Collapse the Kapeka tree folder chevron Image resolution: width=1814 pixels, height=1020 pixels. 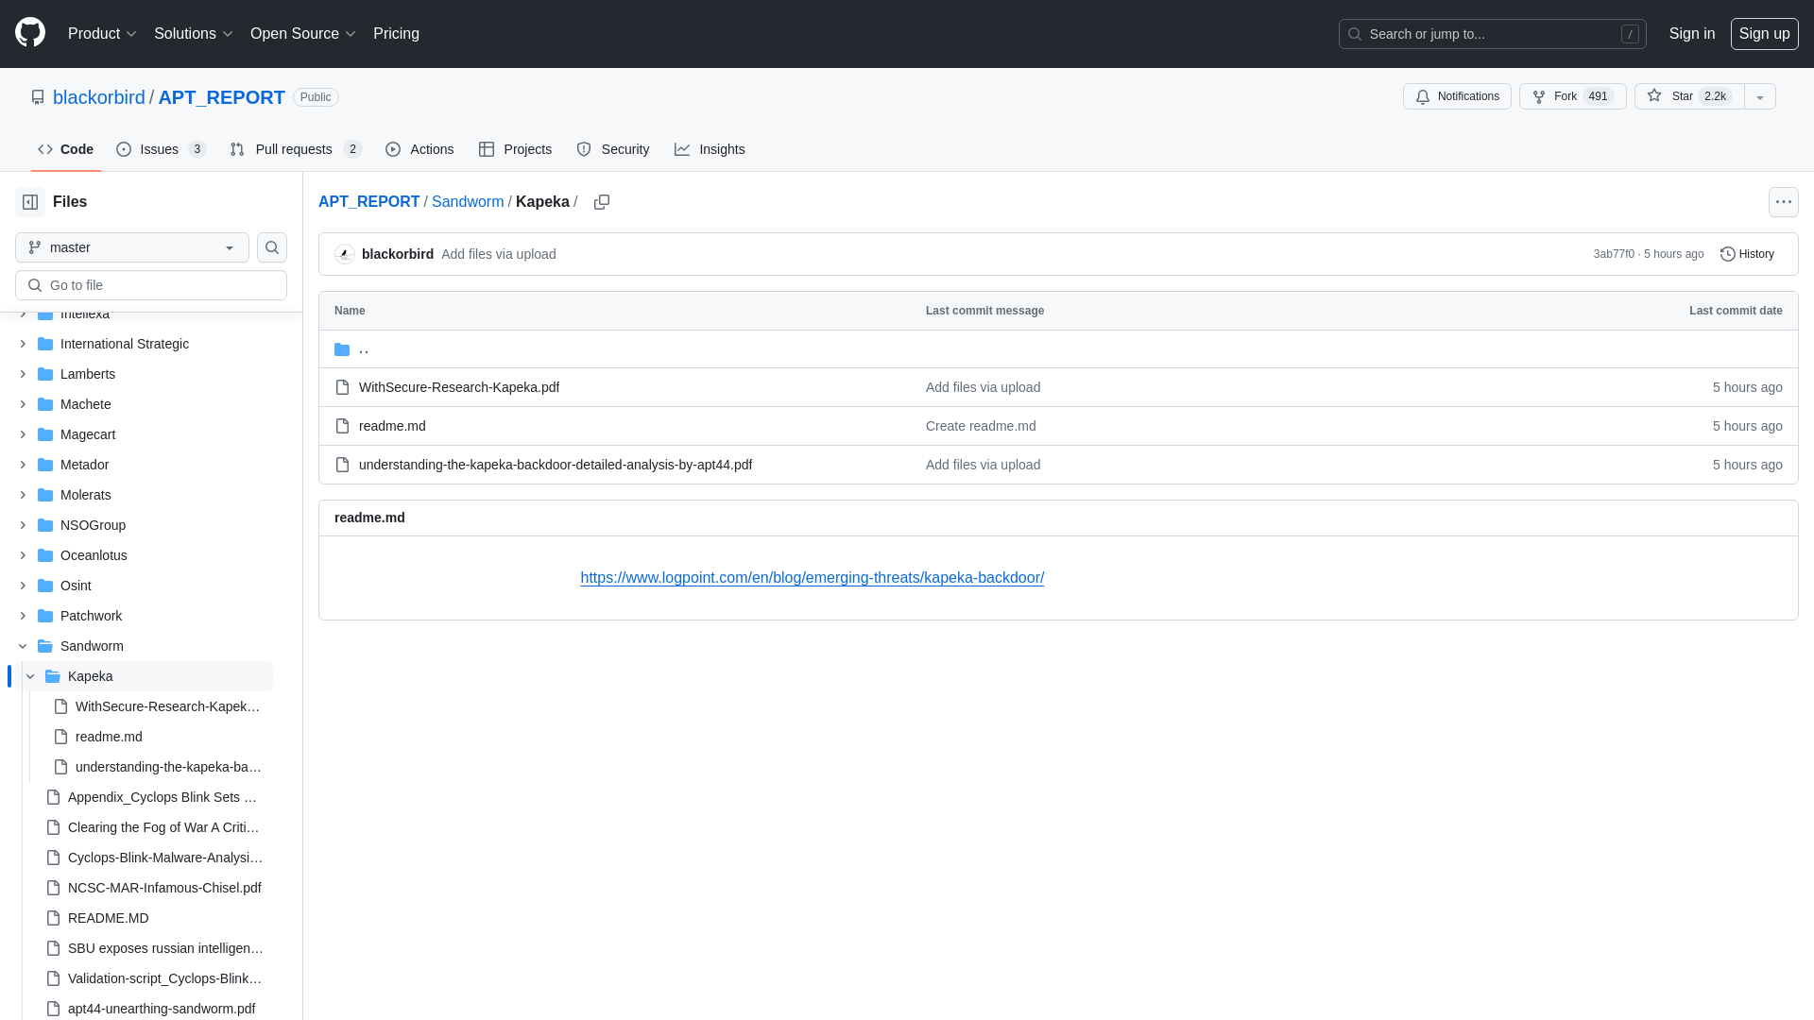pyautogui.click(x=30, y=676)
